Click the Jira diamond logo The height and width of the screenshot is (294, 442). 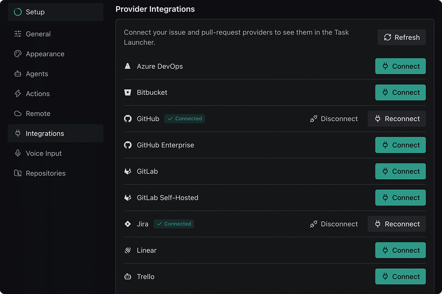coord(128,224)
